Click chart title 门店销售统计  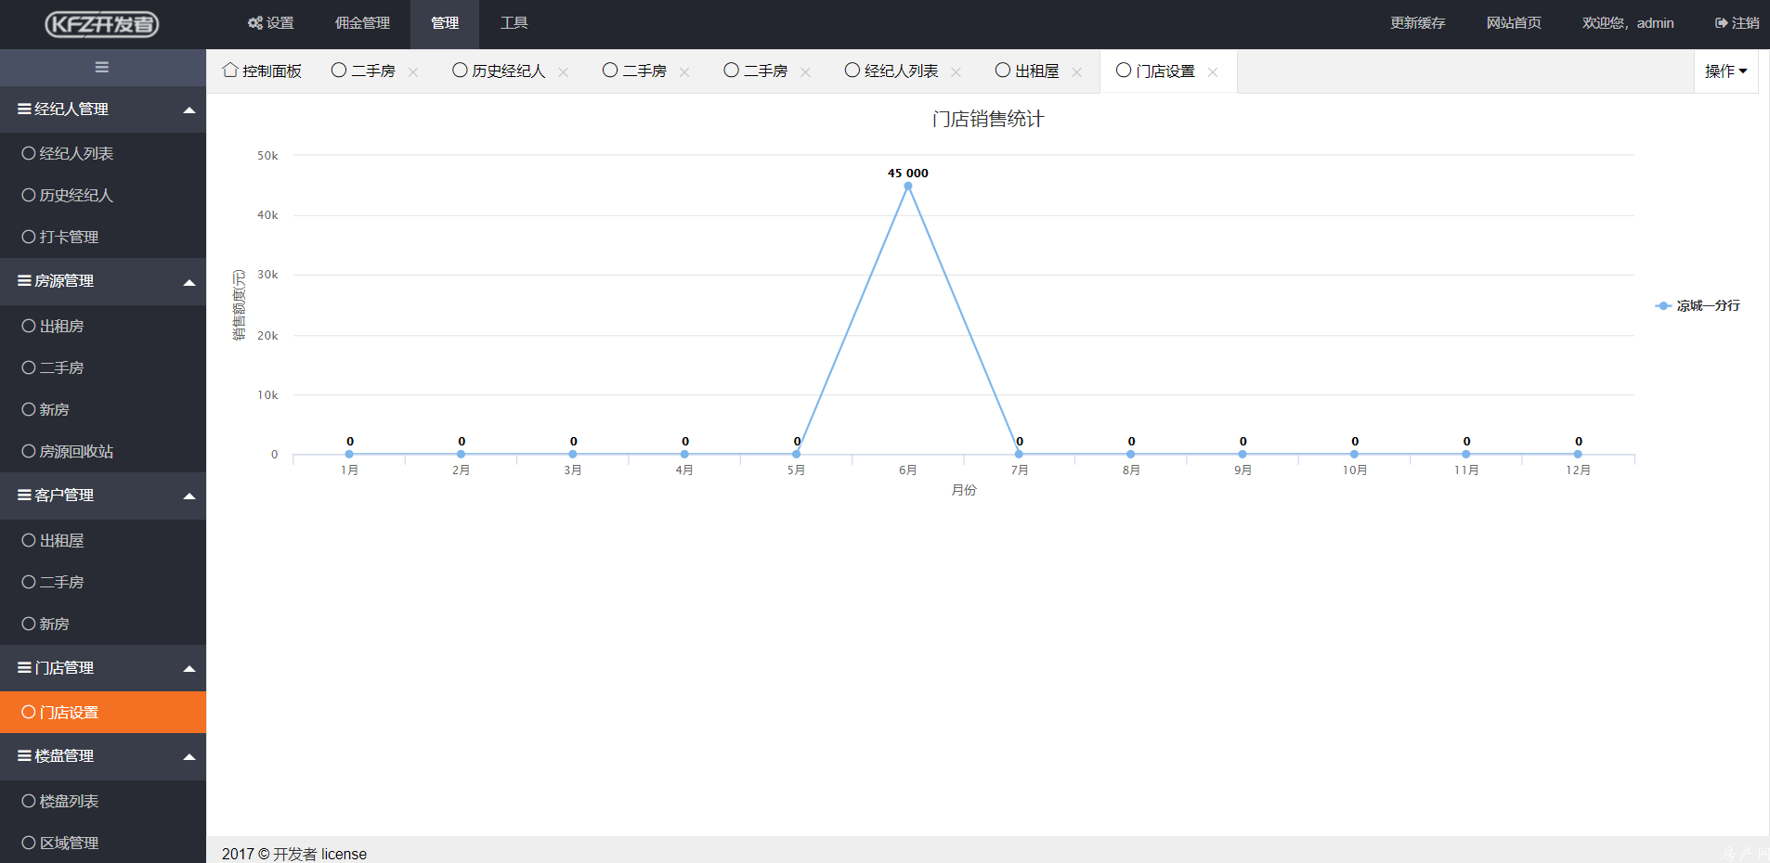988,120
